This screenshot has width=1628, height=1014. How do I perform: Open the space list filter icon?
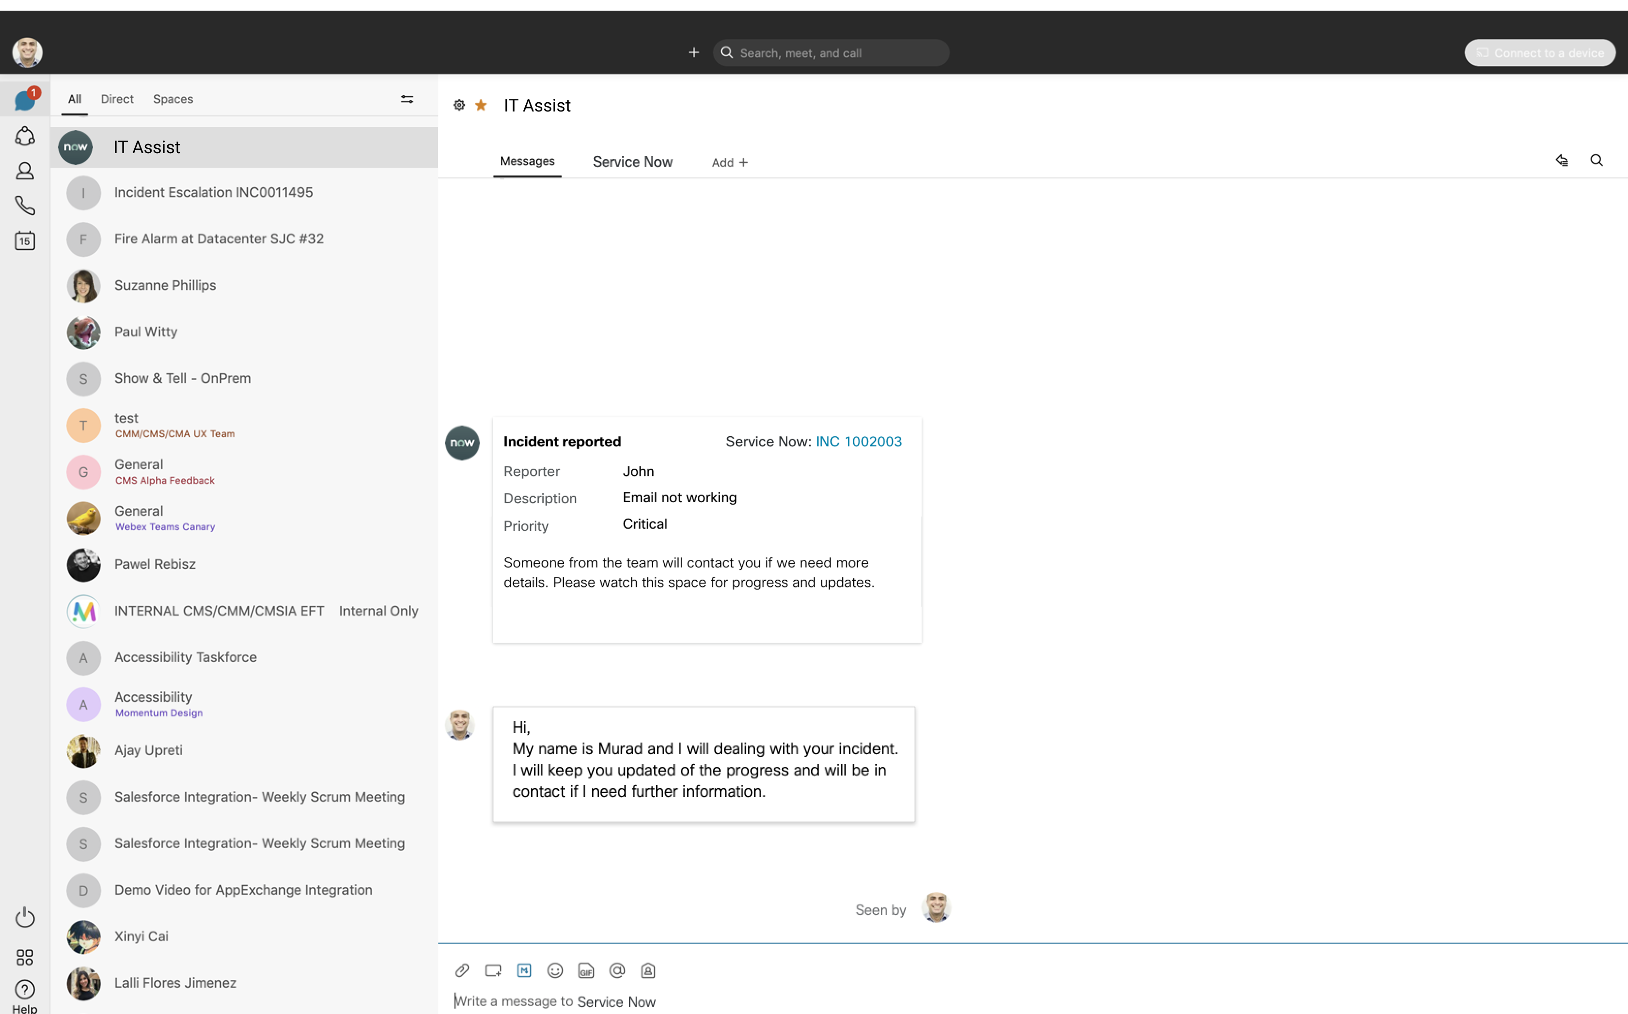pos(407,99)
